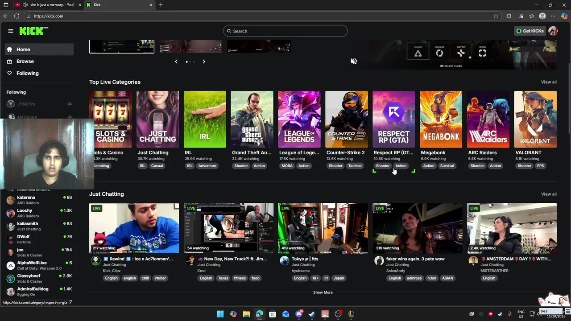Go to next featured stream
The image size is (571, 321).
204,62
